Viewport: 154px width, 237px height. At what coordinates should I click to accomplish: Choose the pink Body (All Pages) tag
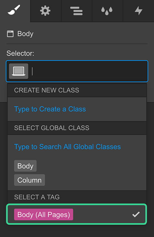[44, 214]
